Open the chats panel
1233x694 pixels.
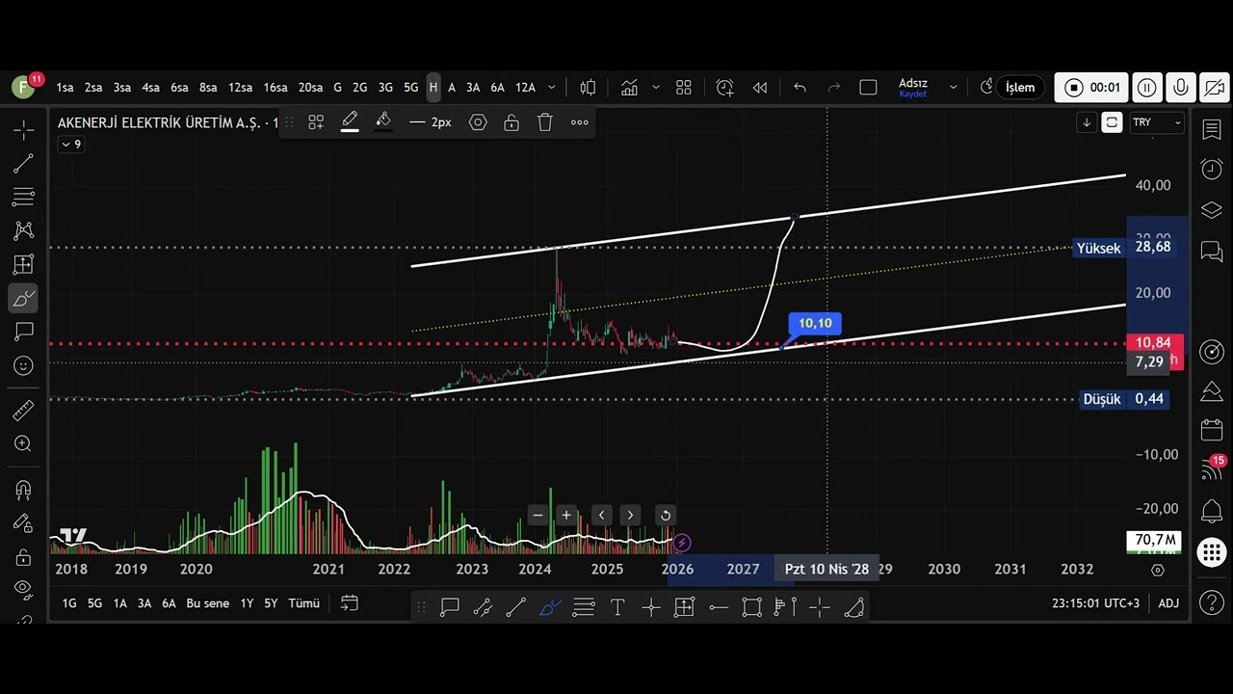pyautogui.click(x=1212, y=252)
